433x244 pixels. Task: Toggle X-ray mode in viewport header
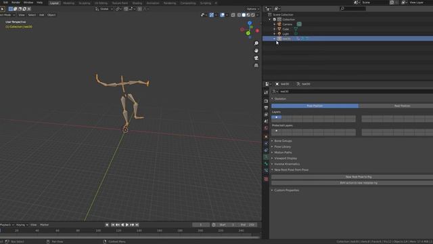[233, 15]
